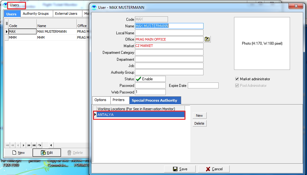This screenshot has height=175, width=307.
Task: Switch to the Options tab
Action: 100,100
